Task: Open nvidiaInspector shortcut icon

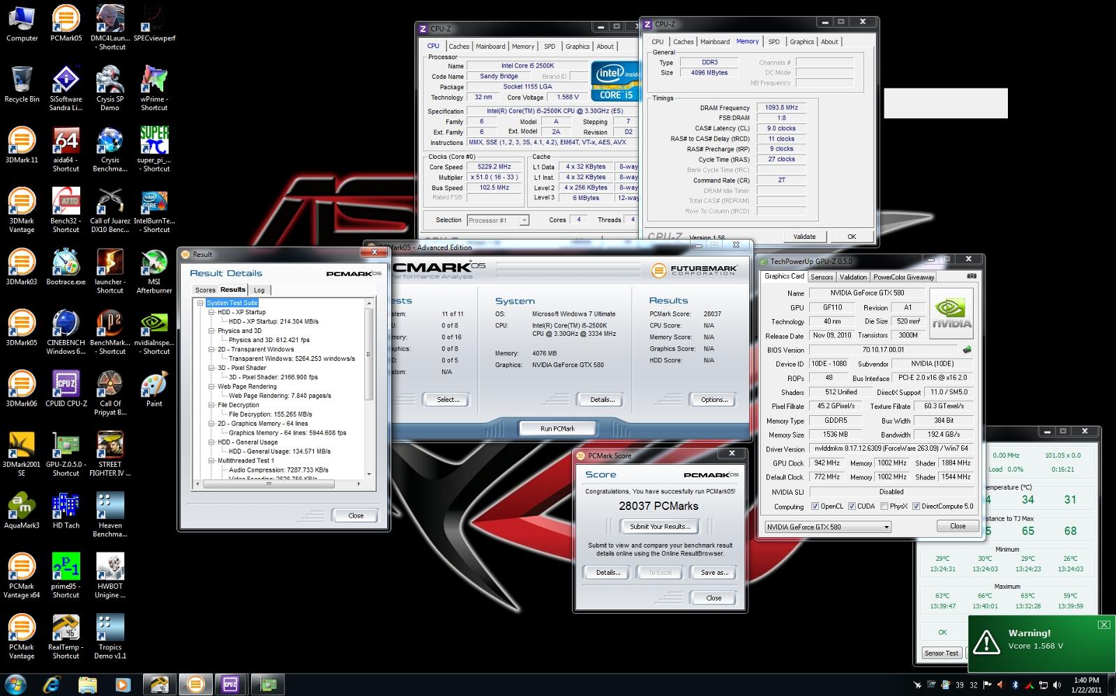Action: point(154,332)
